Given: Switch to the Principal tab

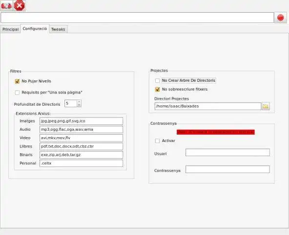Looking at the screenshot, I should coord(10,29).
